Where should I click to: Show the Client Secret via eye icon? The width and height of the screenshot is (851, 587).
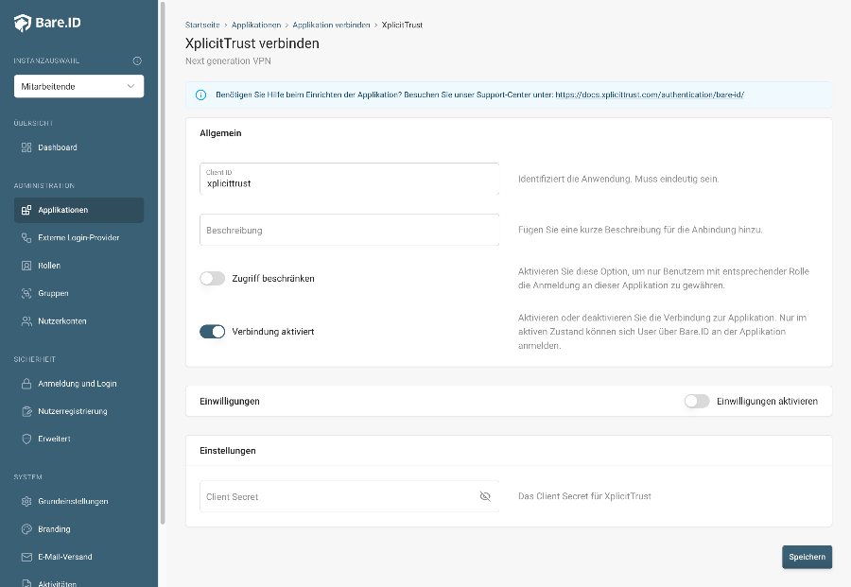pyautogui.click(x=485, y=496)
